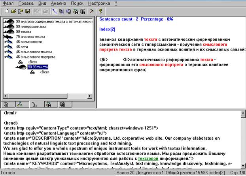Switch to the last panel tab
This screenshot has height=176, width=246.
[63, 105]
